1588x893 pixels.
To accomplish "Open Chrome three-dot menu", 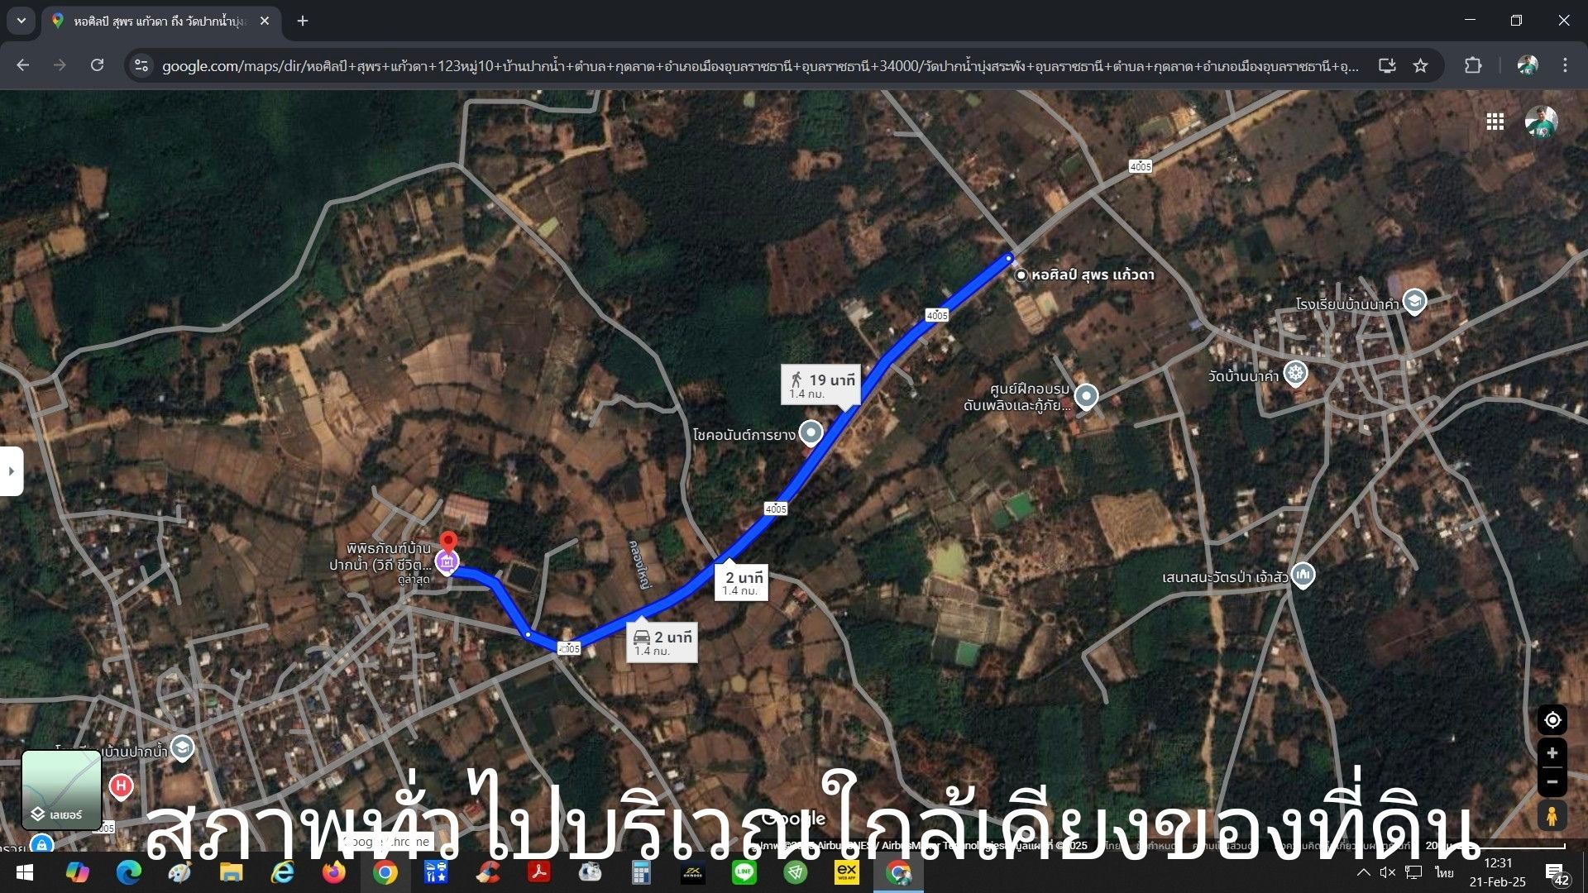I will [x=1565, y=65].
